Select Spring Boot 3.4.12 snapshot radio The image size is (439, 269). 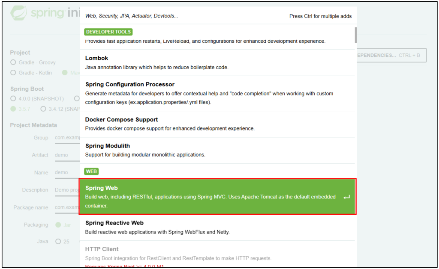pos(43,109)
